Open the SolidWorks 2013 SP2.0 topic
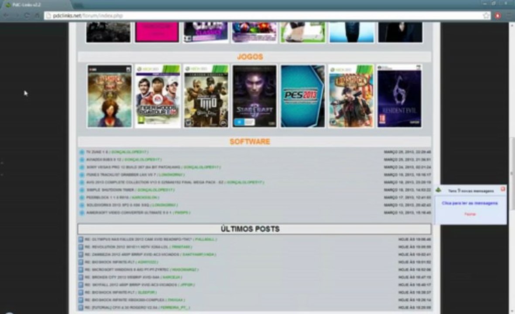Image resolution: width=515 pixels, height=314 pixels. point(117,205)
